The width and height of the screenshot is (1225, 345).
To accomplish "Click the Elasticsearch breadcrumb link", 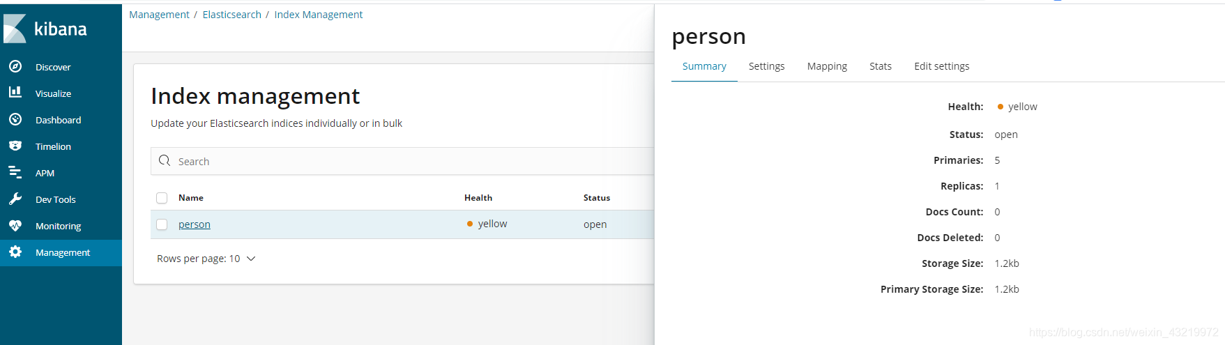I will point(231,15).
